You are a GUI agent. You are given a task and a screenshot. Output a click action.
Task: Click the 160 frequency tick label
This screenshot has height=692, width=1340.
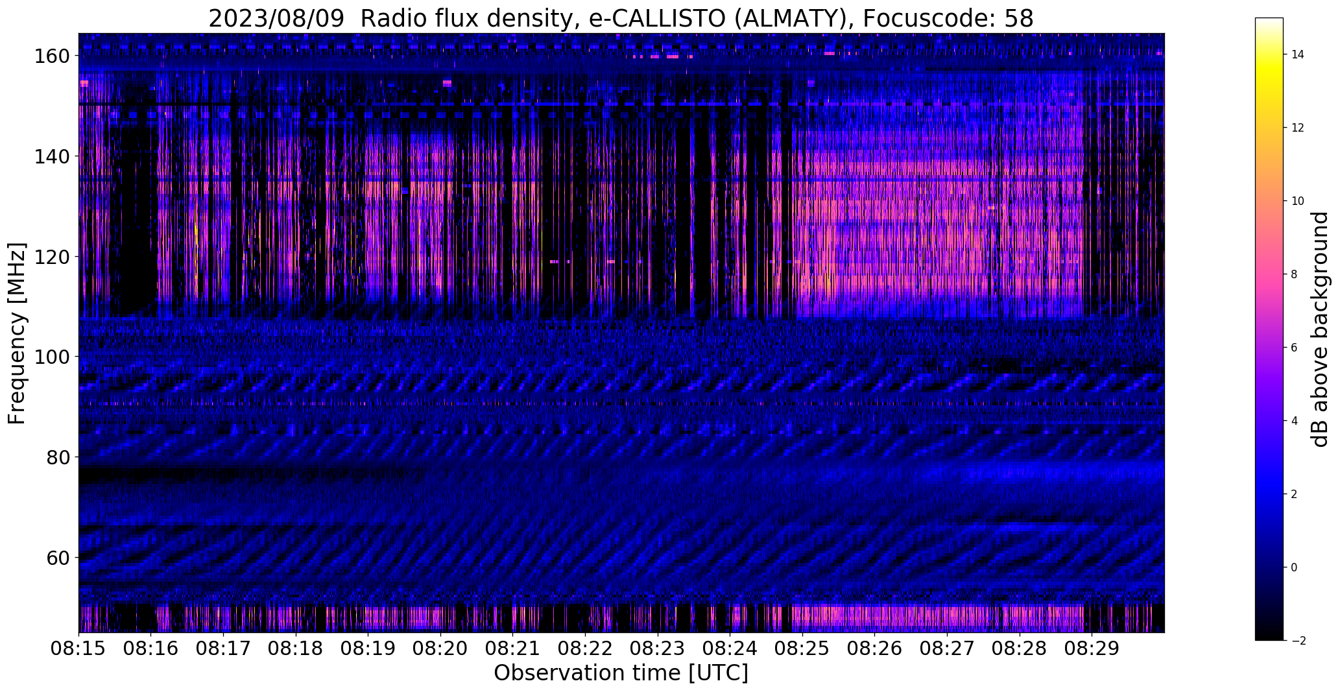(51, 56)
